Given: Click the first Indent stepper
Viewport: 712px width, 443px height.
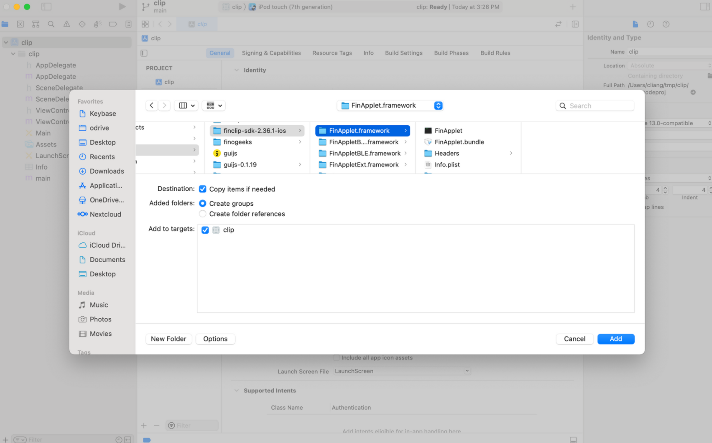Looking at the screenshot, I should (x=665, y=190).
